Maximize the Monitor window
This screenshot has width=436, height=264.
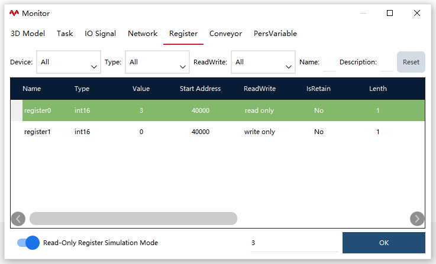390,13
